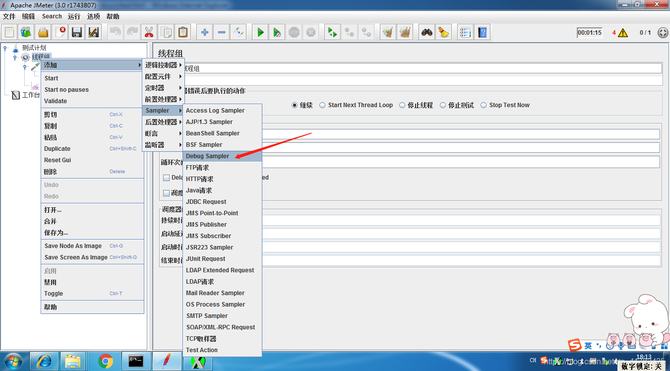Expand all nodes with the plus icon
The image size is (670, 371).
(x=204, y=33)
